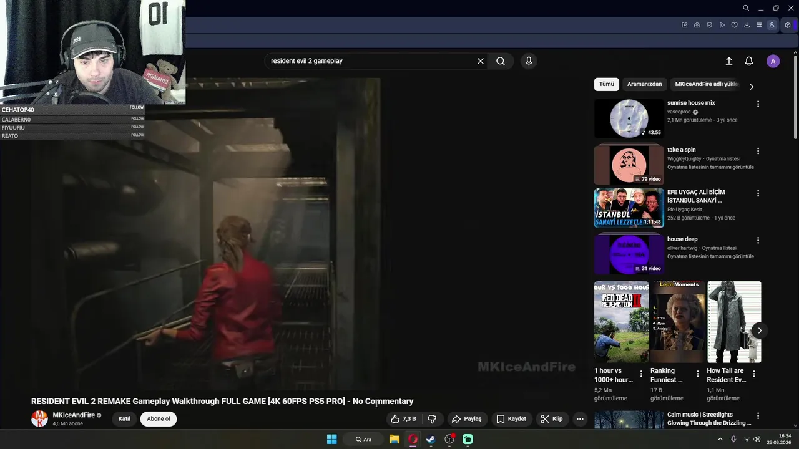
Task: Add page to Opera bookmarks heart
Action: (x=734, y=25)
